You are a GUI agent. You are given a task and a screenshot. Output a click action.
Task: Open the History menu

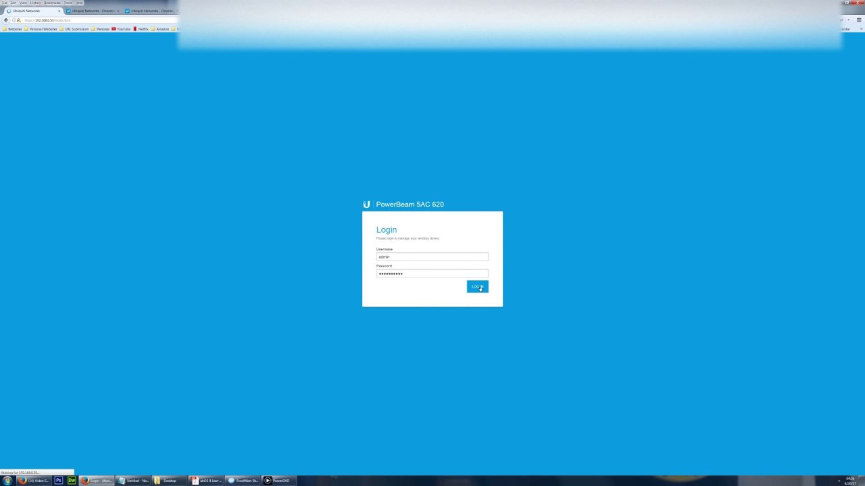coord(35,3)
